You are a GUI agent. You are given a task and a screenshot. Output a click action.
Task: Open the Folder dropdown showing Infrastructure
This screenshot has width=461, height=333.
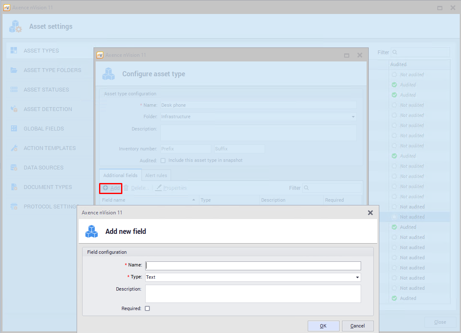point(353,117)
